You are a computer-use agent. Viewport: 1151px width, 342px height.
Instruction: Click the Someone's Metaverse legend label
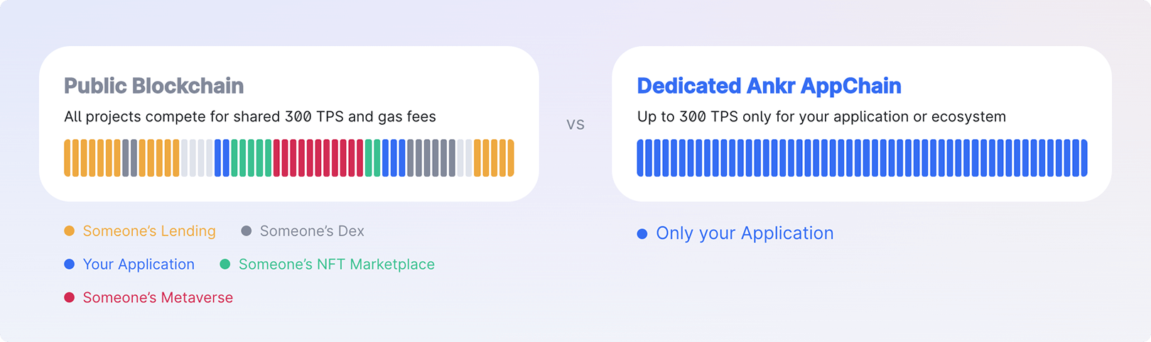pos(158,297)
